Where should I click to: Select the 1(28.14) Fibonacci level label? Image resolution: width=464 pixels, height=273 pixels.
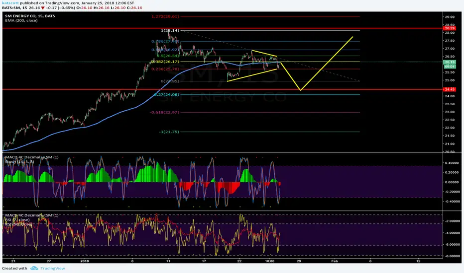tap(170, 30)
